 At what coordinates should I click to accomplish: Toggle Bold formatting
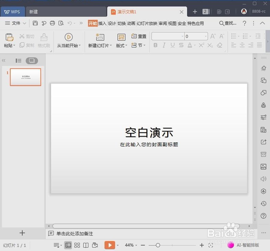point(156,45)
